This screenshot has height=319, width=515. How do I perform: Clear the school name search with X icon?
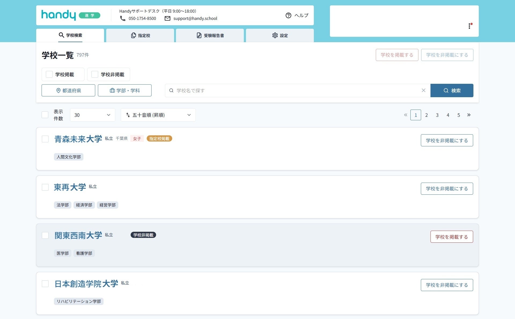(x=424, y=90)
